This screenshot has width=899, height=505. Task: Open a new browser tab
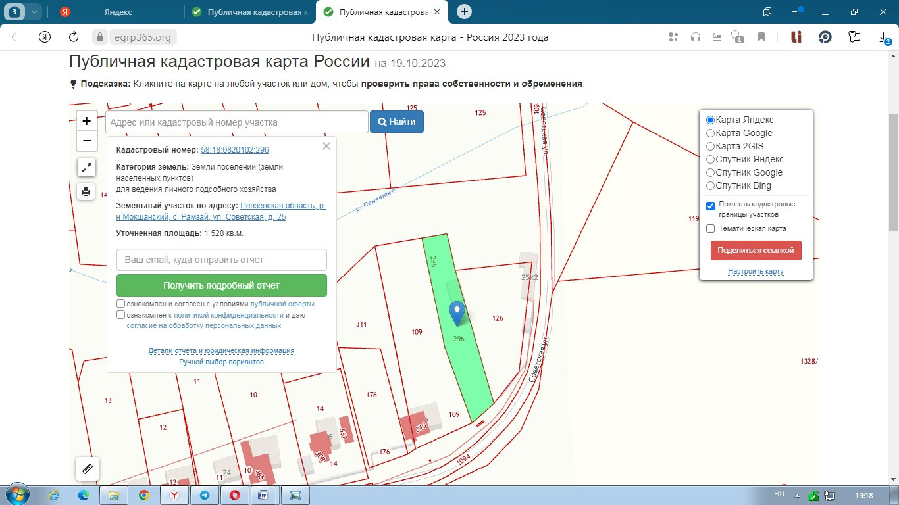click(464, 12)
